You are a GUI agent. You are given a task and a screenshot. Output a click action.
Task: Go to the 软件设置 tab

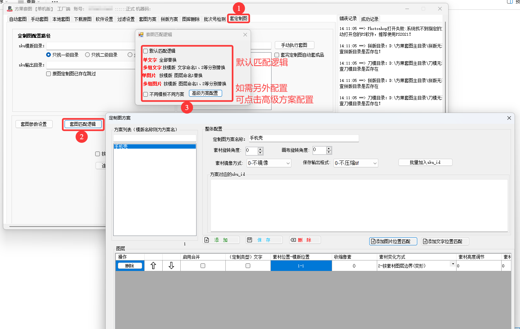[x=104, y=19]
